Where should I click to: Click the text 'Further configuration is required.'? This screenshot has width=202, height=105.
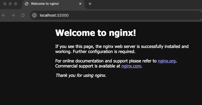pos(104,51)
